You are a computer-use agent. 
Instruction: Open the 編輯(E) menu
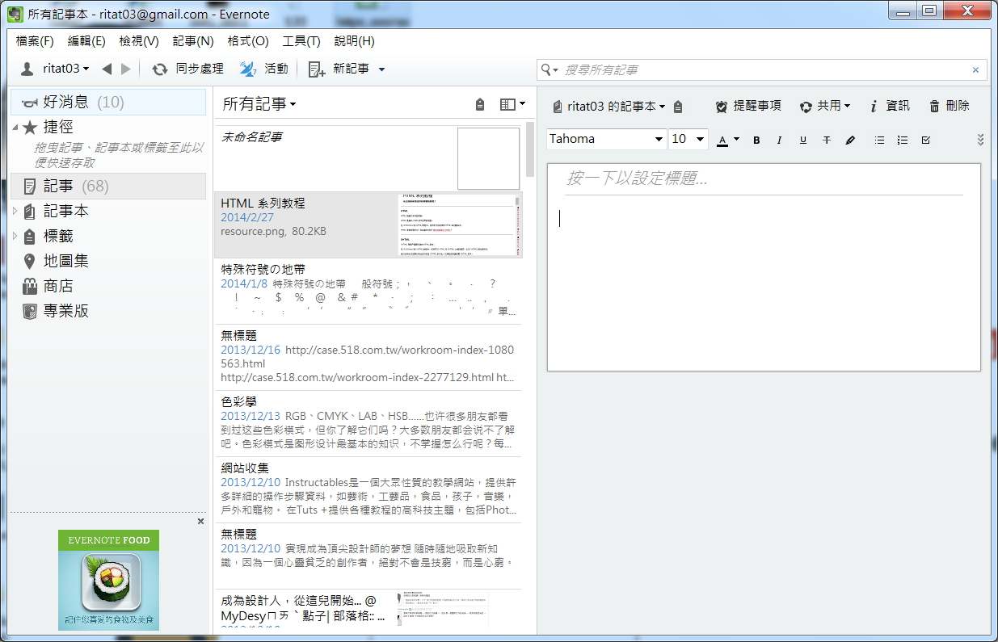tap(86, 41)
